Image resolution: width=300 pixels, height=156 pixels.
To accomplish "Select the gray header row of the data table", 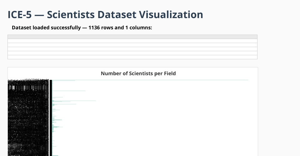I will (132, 37).
